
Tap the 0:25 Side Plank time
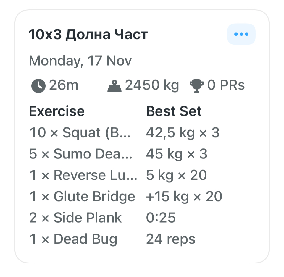pos(161,218)
